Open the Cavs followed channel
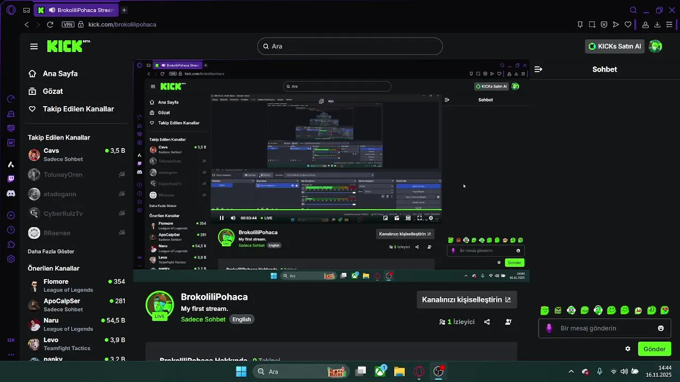 (76, 154)
